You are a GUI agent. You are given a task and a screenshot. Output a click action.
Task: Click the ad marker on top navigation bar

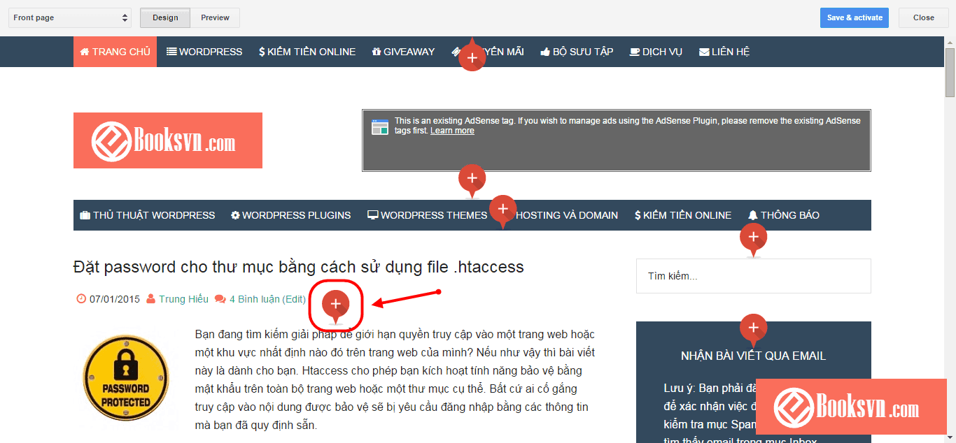tap(472, 58)
